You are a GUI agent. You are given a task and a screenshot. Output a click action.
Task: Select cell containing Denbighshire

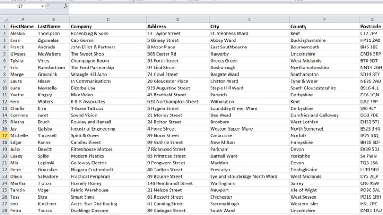pos(324,170)
